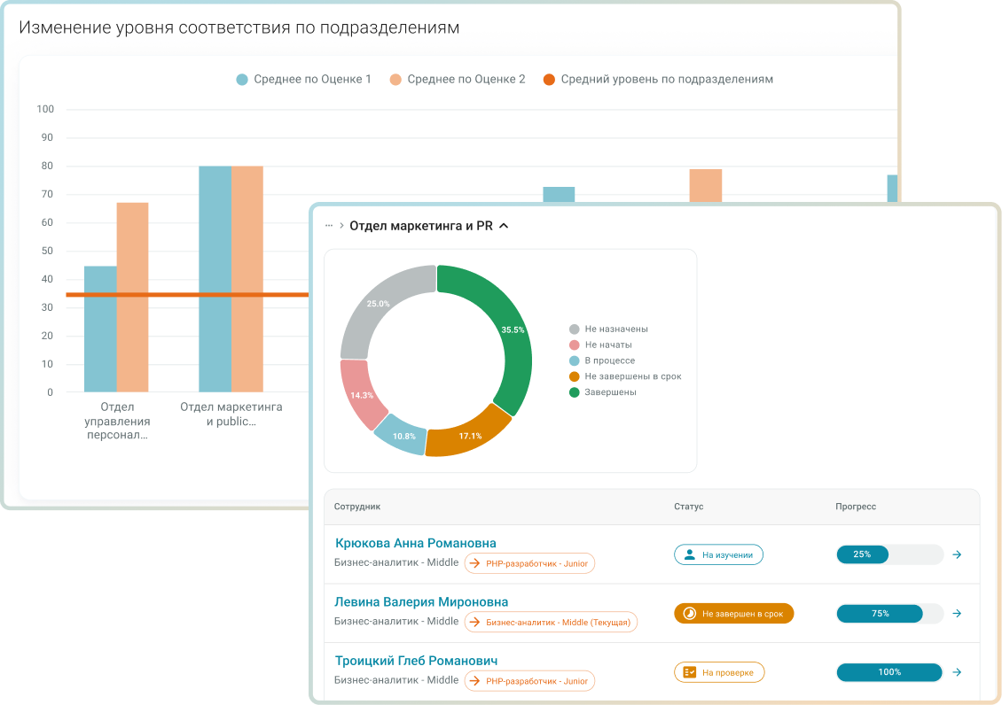Click the pink 14.3% donut segment
Viewport: 1002px width, 705px height.
point(362,394)
